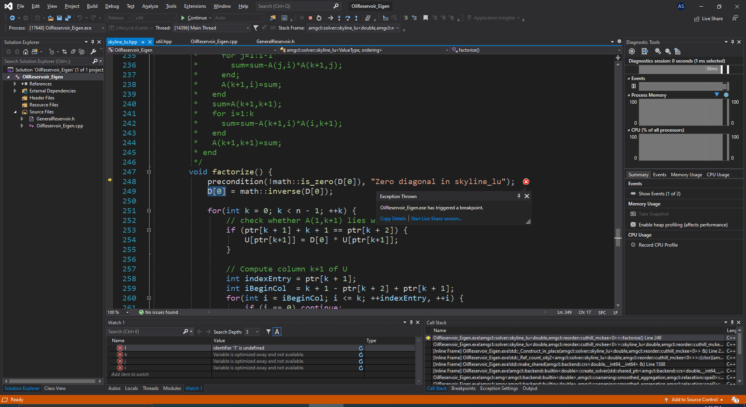Open the Send Feedback icon

[735, 18]
